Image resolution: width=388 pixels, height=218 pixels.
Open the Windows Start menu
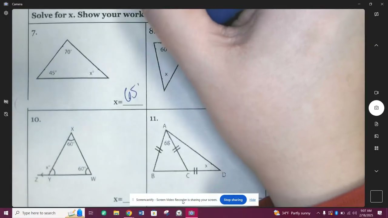pos(6,213)
